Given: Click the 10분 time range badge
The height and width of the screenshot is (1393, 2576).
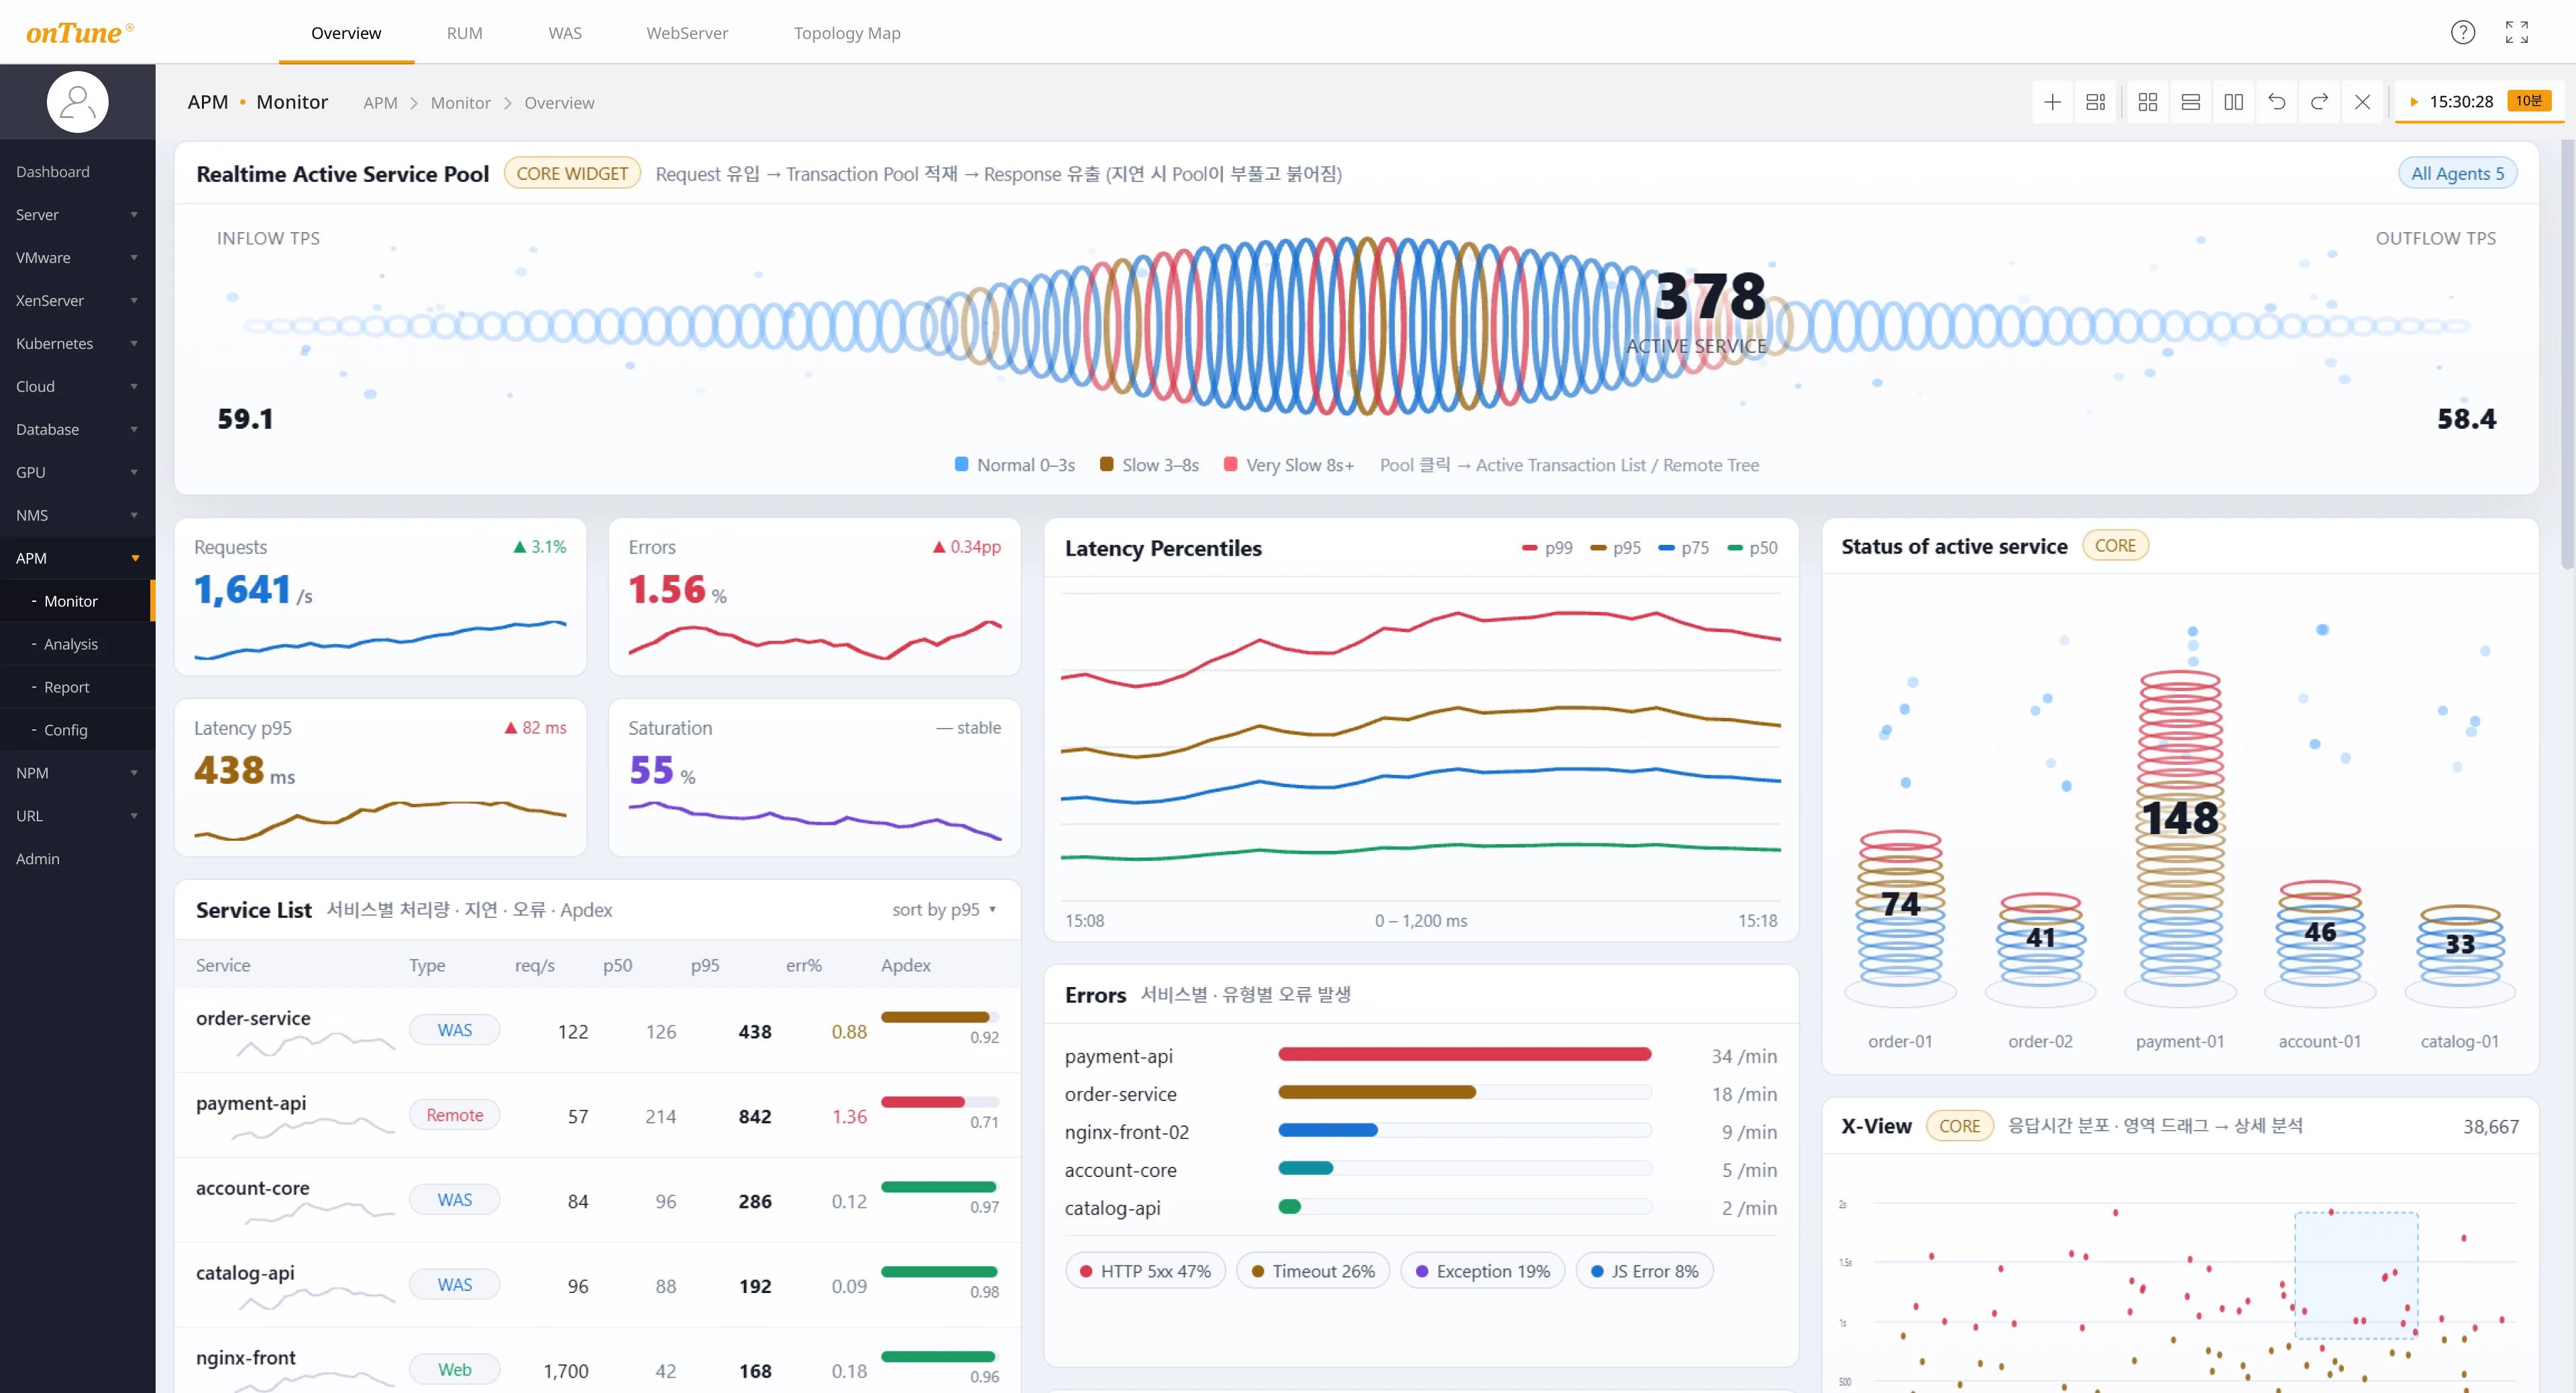Looking at the screenshot, I should 2528,101.
